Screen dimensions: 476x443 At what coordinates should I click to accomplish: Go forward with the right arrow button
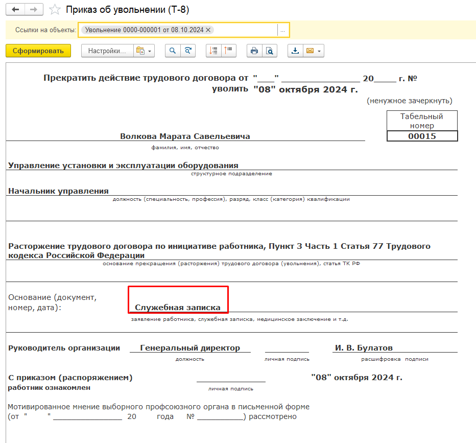34,10
